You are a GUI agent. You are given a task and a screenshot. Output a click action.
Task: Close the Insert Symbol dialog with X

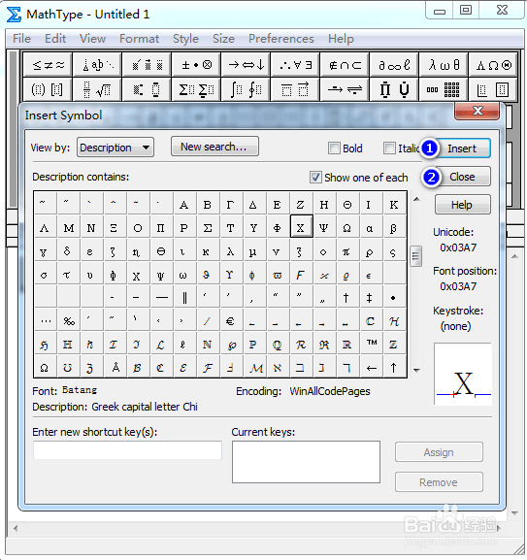coord(477,111)
